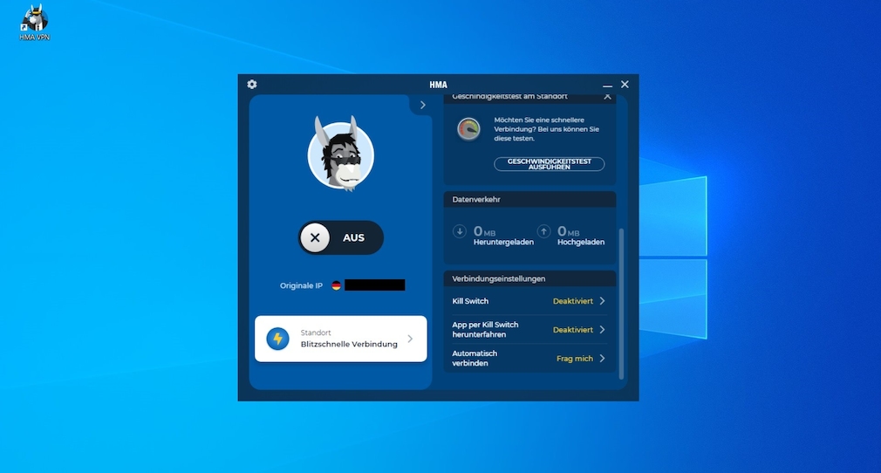Minimize the HMA window

click(x=607, y=86)
